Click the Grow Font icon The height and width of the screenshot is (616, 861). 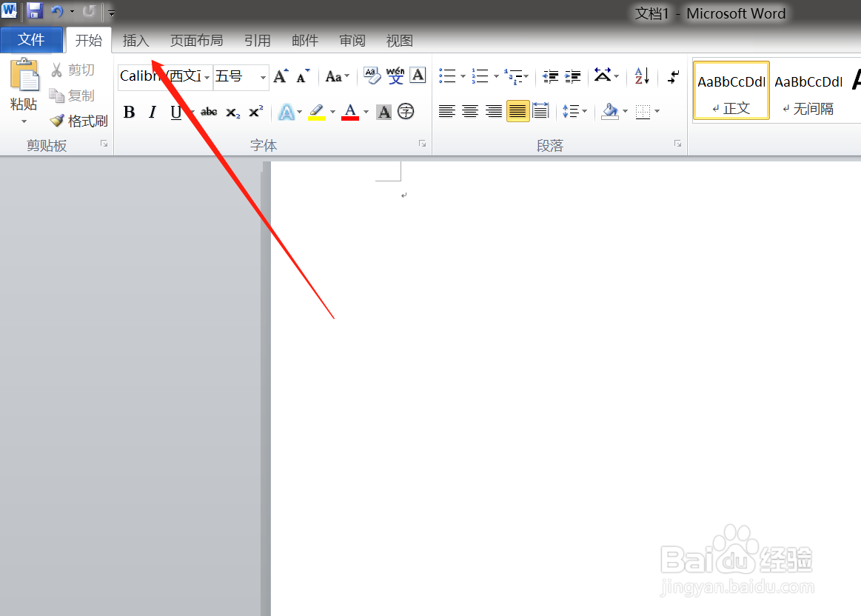[281, 76]
